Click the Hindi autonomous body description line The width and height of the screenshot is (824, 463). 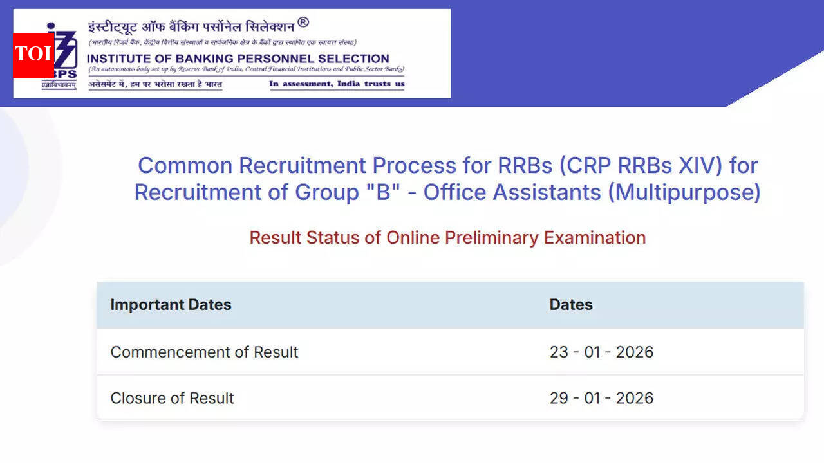coord(222,42)
